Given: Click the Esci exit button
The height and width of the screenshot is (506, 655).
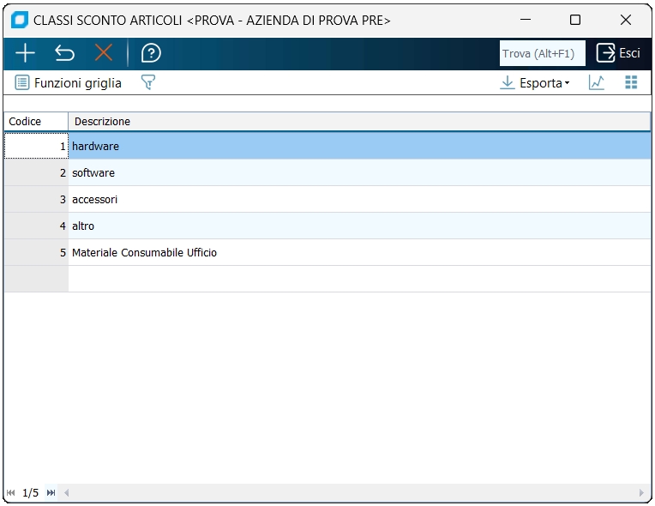Looking at the screenshot, I should point(618,53).
